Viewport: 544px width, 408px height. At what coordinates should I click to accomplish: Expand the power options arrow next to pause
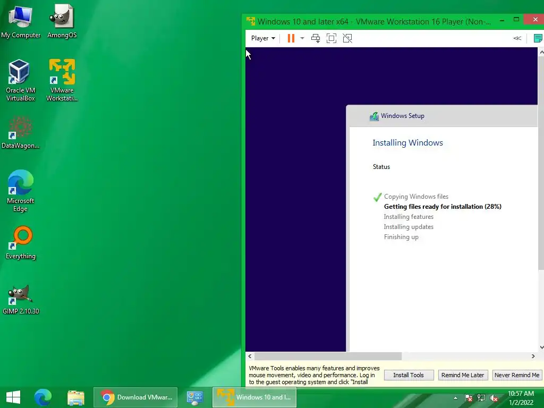[x=302, y=38]
